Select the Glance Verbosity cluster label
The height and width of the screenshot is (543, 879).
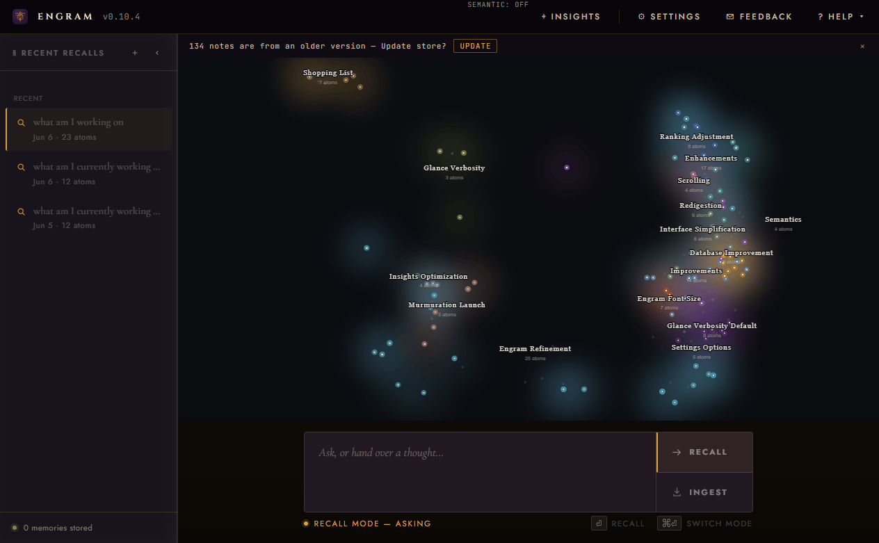pos(454,168)
